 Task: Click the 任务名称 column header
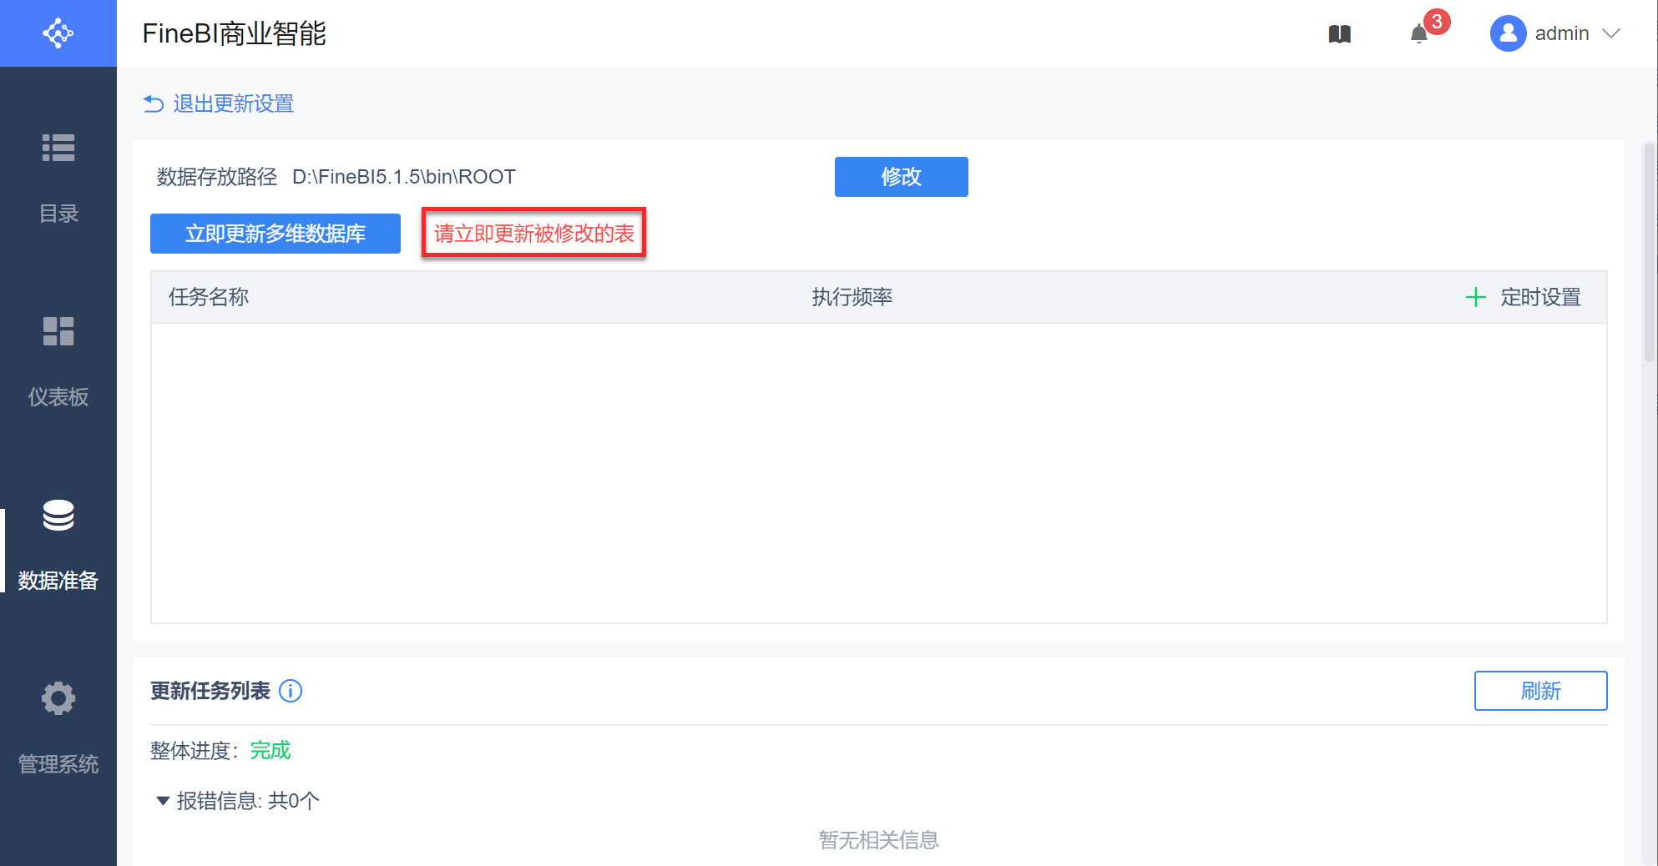tap(209, 297)
